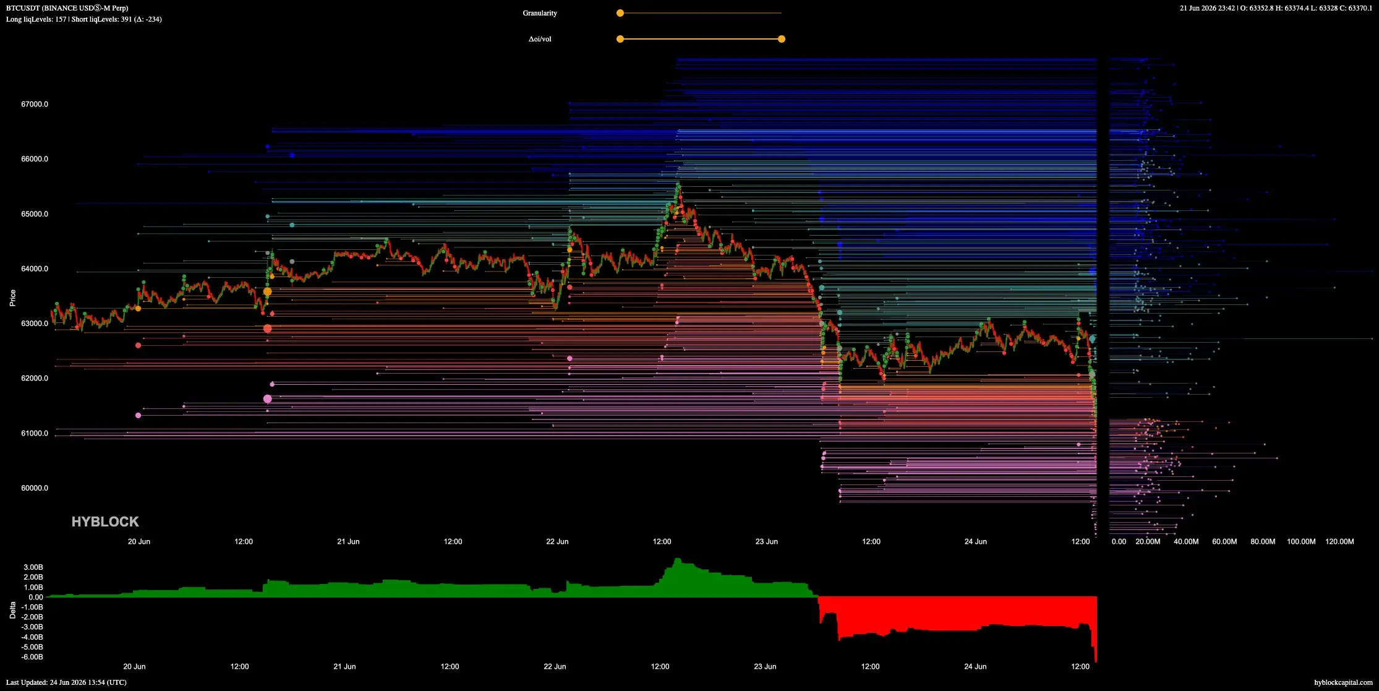Click the BTCUSDT (BINANCE USDⓈ-M Perp) title
Viewport: 1379px width, 691px height.
tap(67, 8)
